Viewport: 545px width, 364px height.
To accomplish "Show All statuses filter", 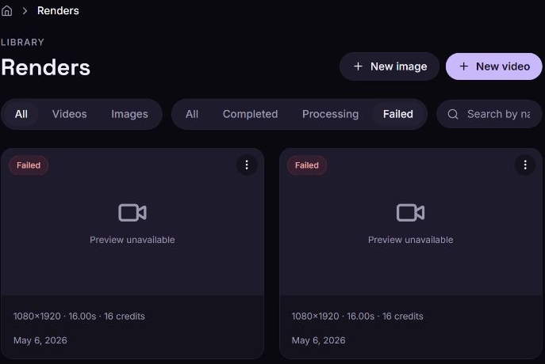I will [x=192, y=114].
